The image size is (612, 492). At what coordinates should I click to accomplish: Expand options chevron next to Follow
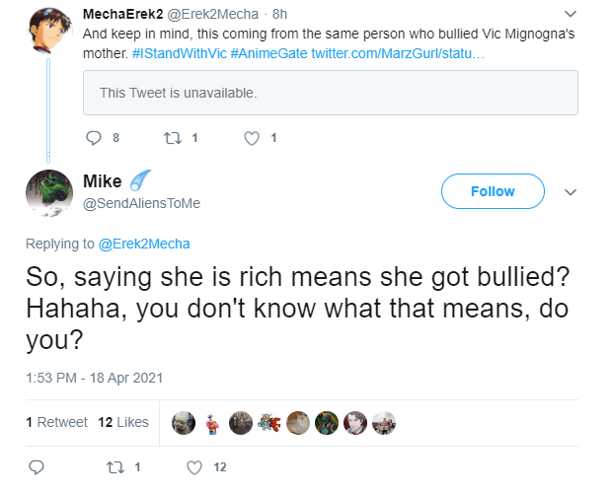[x=571, y=192]
